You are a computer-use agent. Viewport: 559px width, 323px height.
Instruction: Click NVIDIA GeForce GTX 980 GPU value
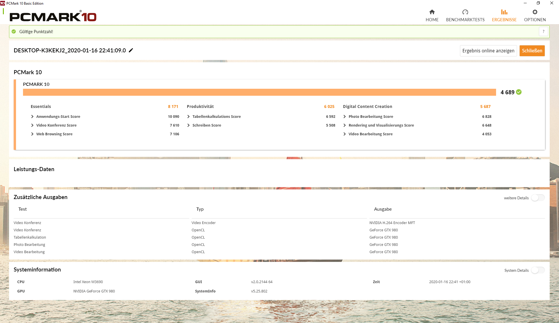pos(94,291)
